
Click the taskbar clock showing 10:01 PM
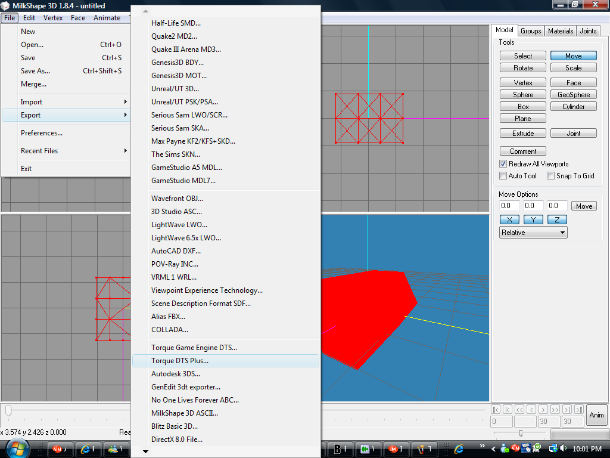click(587, 448)
